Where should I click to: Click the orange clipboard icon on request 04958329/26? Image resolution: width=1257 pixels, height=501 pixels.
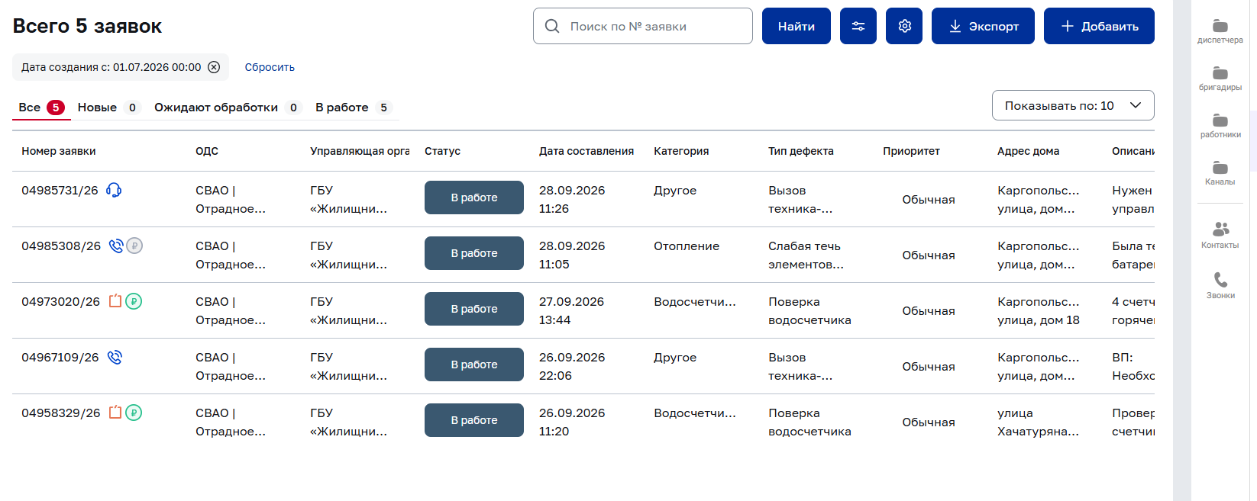115,413
